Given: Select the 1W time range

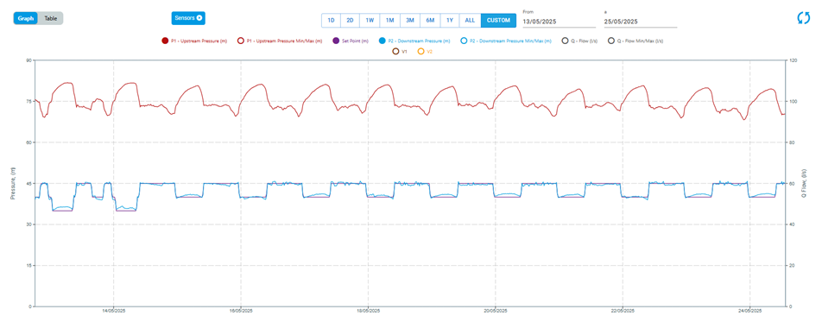Looking at the screenshot, I should [370, 21].
